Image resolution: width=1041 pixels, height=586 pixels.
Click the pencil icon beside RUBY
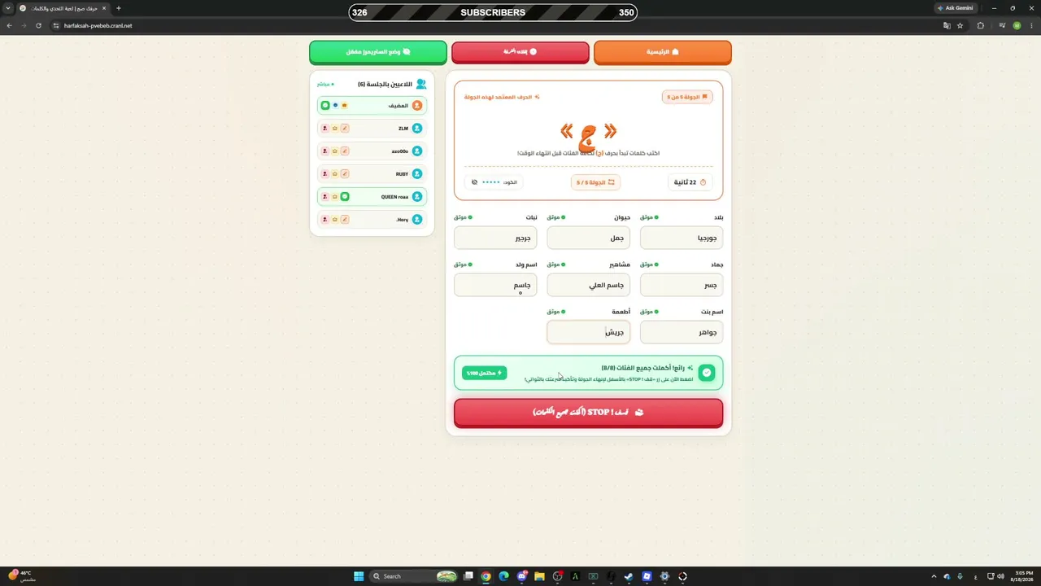click(x=345, y=174)
